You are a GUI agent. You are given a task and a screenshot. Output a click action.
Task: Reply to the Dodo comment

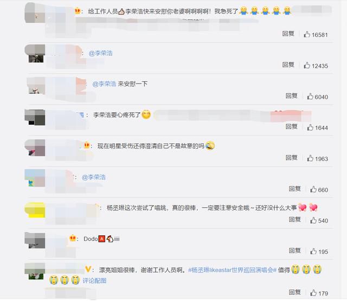pyautogui.click(x=294, y=251)
